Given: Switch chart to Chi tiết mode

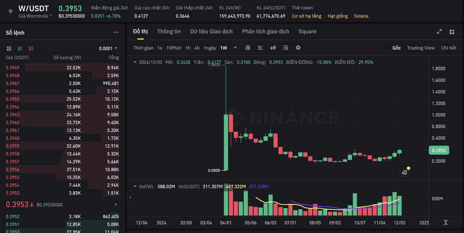Looking at the screenshot, I should pyautogui.click(x=449, y=48).
